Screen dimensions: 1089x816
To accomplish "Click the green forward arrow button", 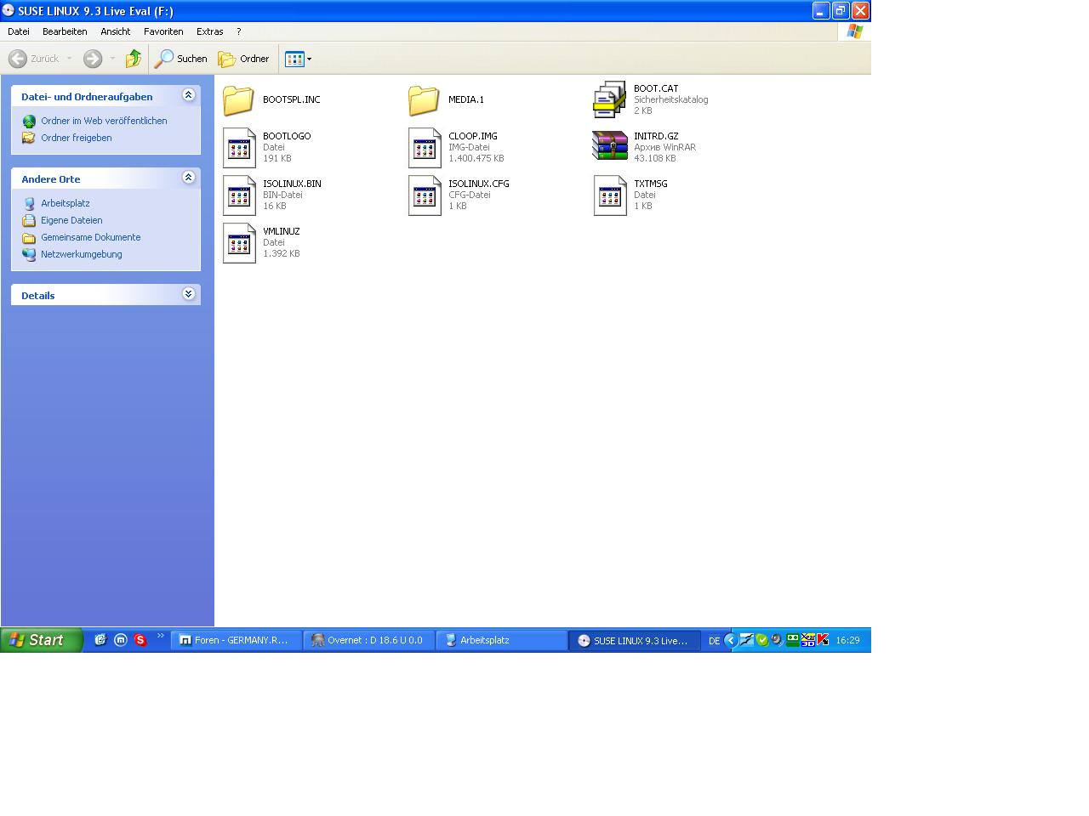I will (x=93, y=59).
